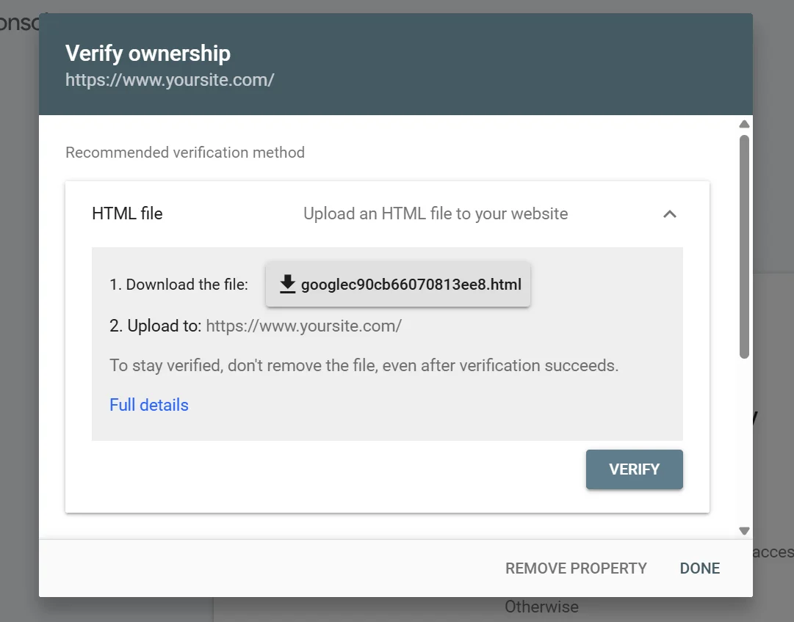Image resolution: width=794 pixels, height=622 pixels.
Task: Click the "2. Upload to:" step label
Action: tap(155, 326)
